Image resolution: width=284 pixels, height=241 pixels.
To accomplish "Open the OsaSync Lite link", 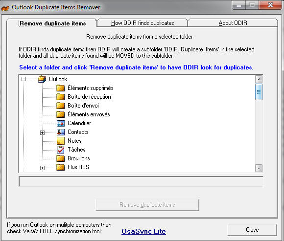I will (143, 231).
